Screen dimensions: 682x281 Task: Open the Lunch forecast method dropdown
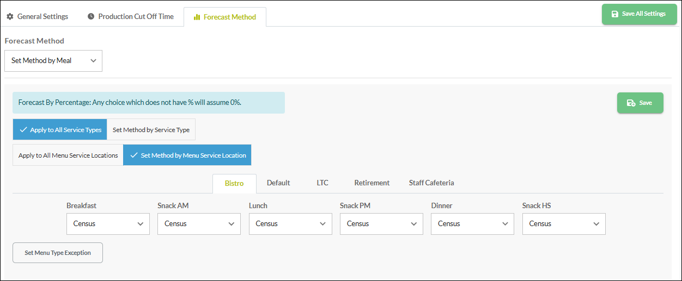(290, 224)
